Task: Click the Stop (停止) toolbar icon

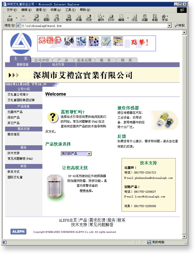Action: [x=36, y=18]
